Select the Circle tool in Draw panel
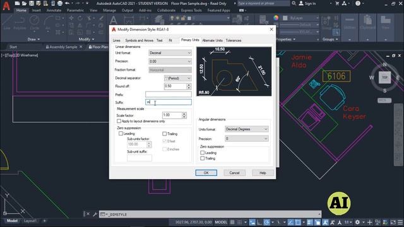 (x=34, y=23)
